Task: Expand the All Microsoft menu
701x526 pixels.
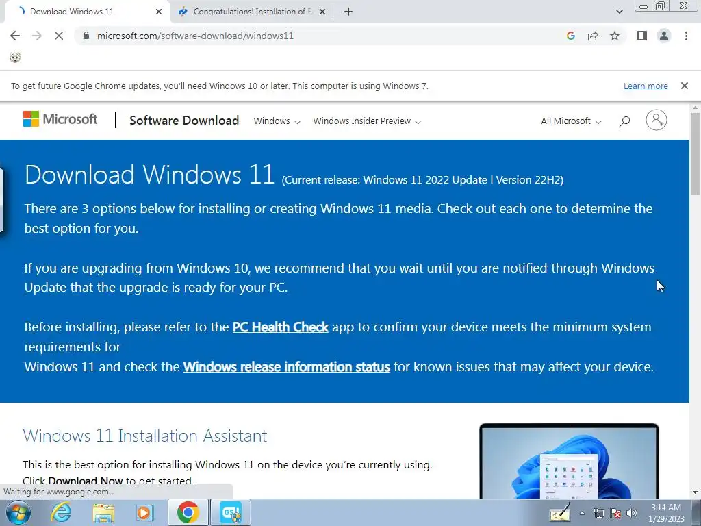Action: (x=571, y=121)
